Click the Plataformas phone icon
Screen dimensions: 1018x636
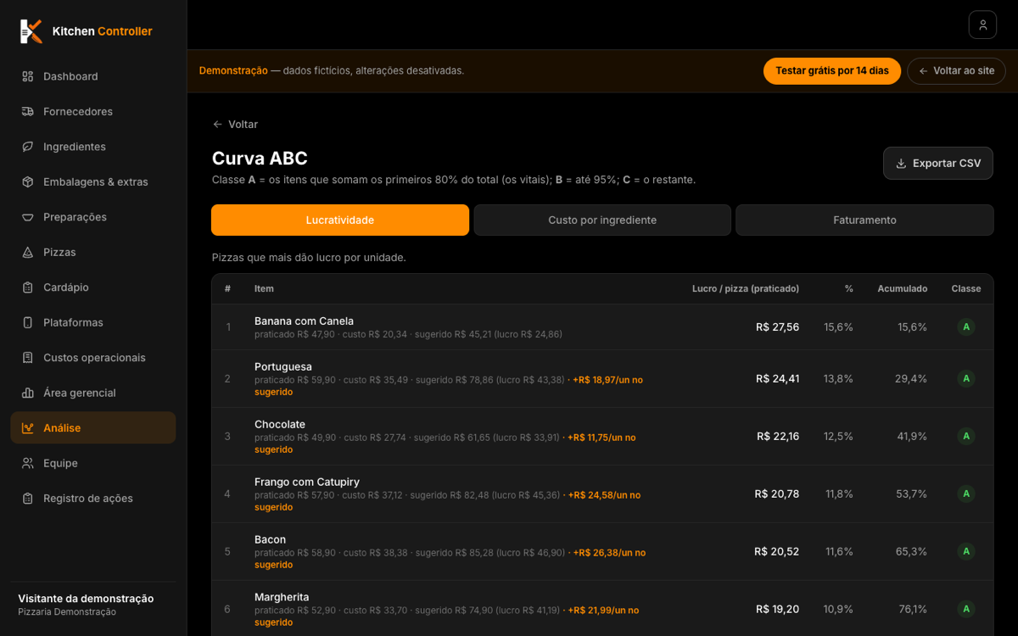(28, 322)
